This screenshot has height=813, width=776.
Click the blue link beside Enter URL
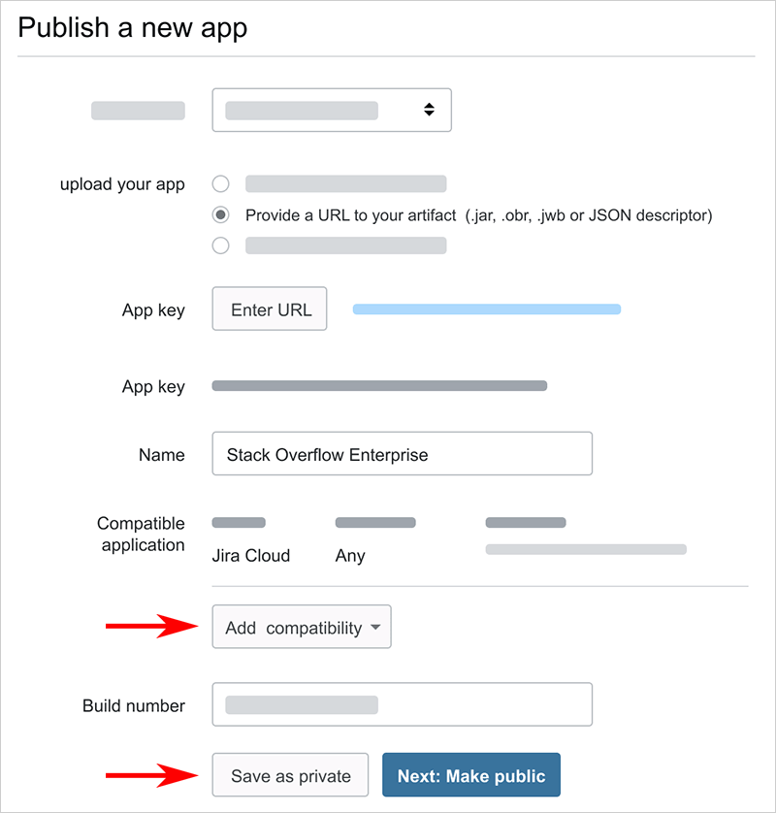pos(486,309)
